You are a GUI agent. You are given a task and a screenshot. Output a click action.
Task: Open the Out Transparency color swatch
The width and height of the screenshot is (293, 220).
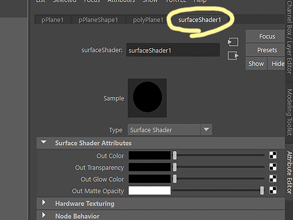(x=150, y=167)
